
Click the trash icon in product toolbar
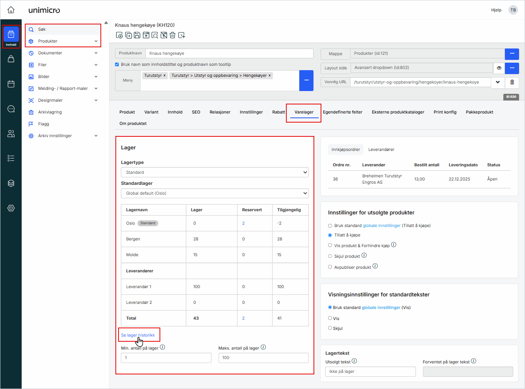click(x=173, y=35)
